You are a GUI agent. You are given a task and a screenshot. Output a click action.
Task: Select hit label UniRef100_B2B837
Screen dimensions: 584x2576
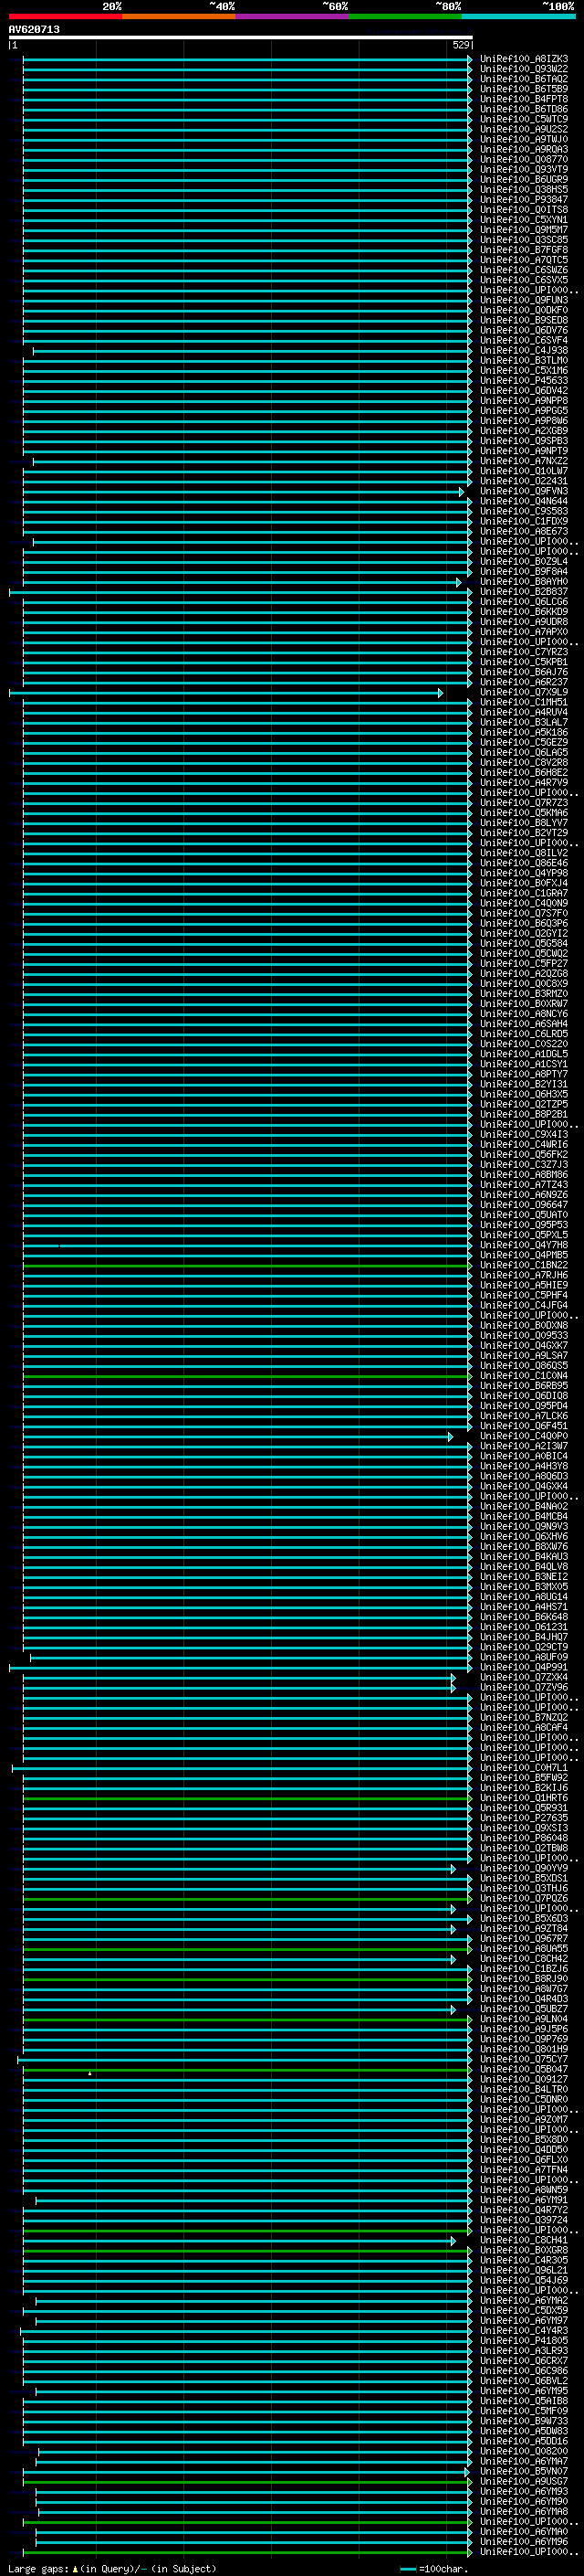pyautogui.click(x=523, y=592)
